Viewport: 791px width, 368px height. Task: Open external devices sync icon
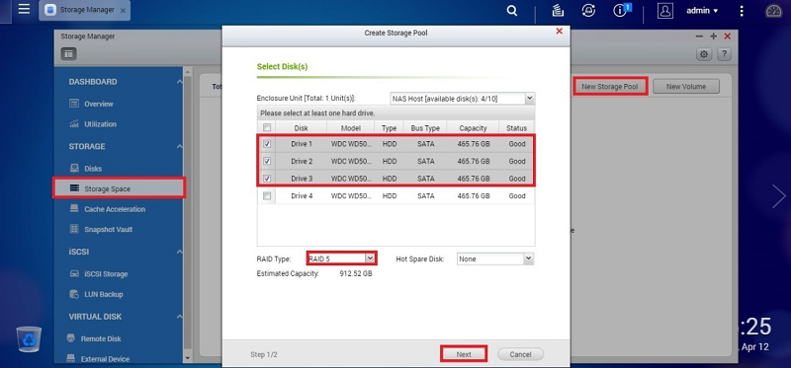click(588, 11)
